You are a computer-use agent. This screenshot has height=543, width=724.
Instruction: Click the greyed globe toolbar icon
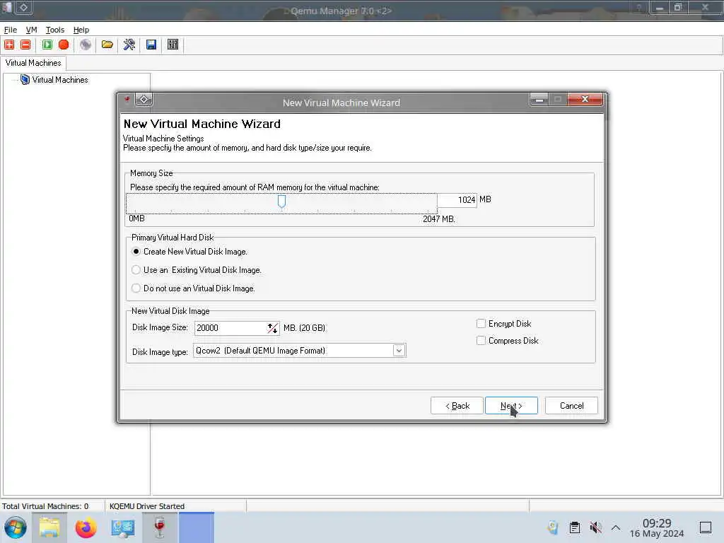tap(86, 45)
